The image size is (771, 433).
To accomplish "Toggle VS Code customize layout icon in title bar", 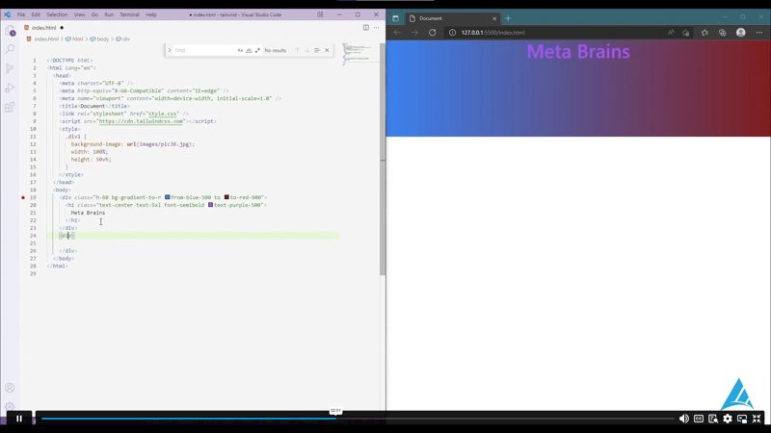I will click(320, 14).
